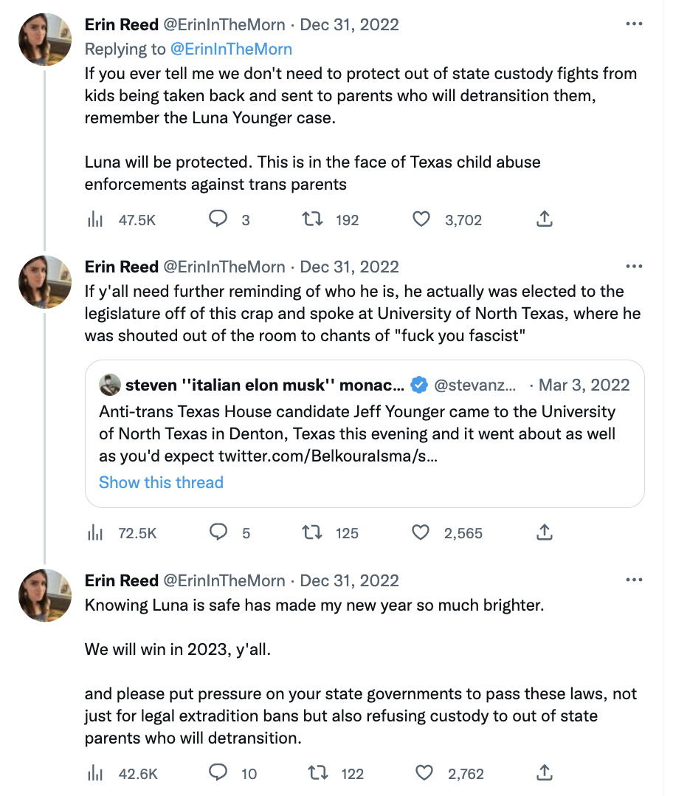
Task: View analytics showing 47.5K views
Action: [x=94, y=219]
